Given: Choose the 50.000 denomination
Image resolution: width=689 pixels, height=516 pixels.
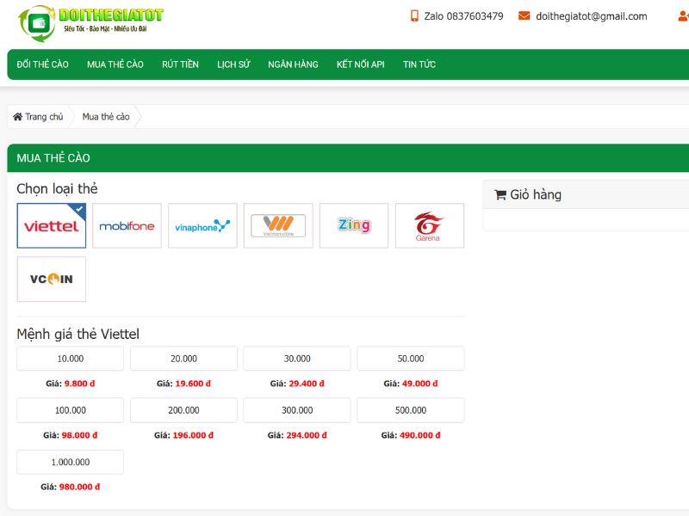Looking at the screenshot, I should (x=411, y=359).
